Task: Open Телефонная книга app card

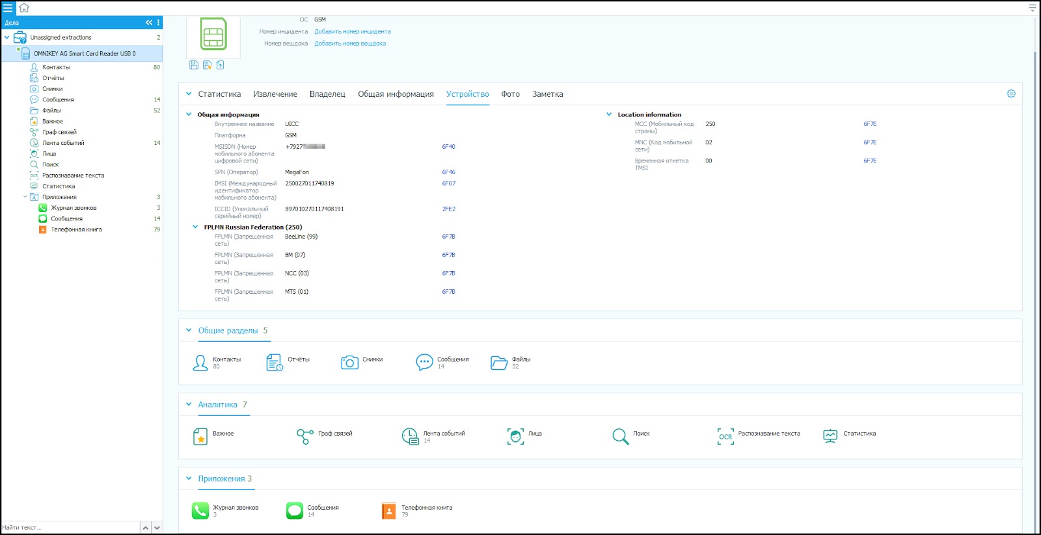Action: [416, 511]
